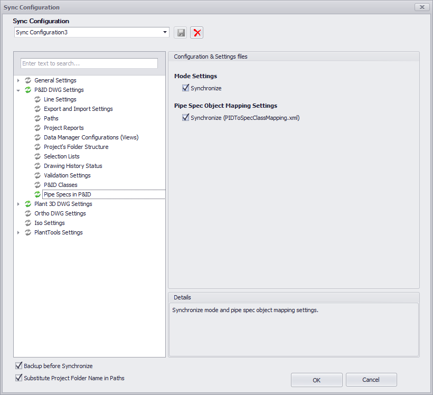Screen dimensions: 433x395
Task: Uncheck Synchronize under Mode Settings
Action: tap(185, 88)
